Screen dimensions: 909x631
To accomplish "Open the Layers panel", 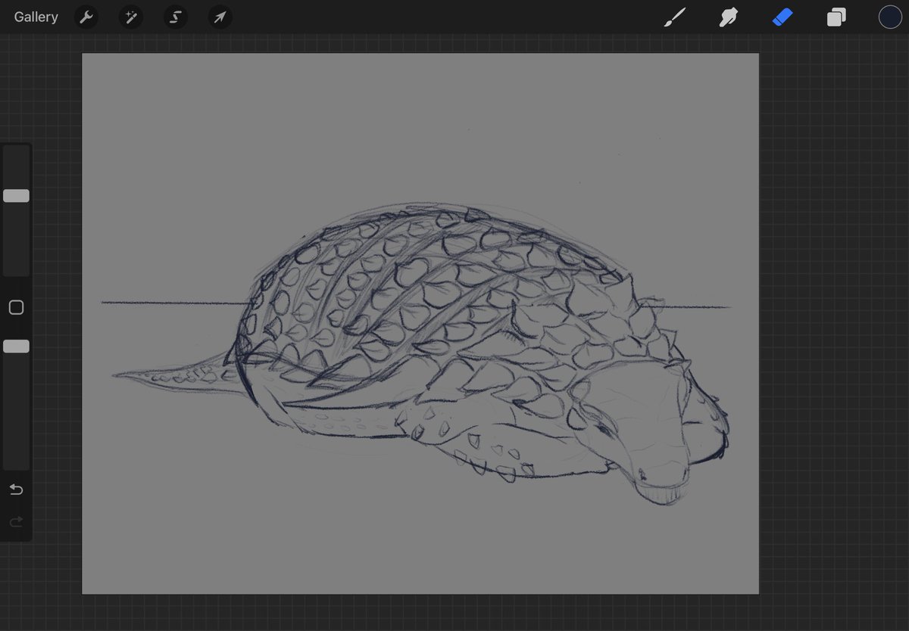I will point(836,17).
